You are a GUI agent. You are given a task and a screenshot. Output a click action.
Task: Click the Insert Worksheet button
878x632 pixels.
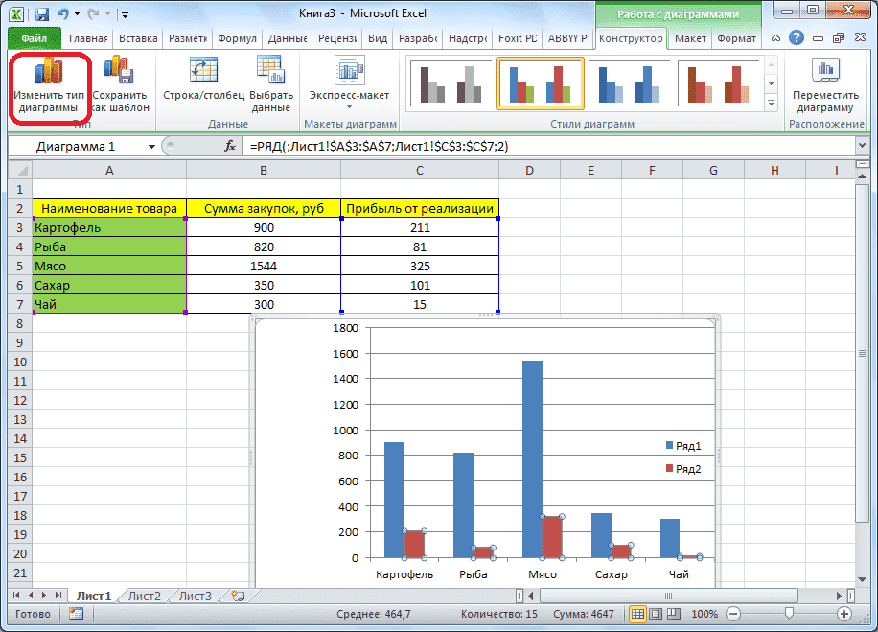coord(237,595)
